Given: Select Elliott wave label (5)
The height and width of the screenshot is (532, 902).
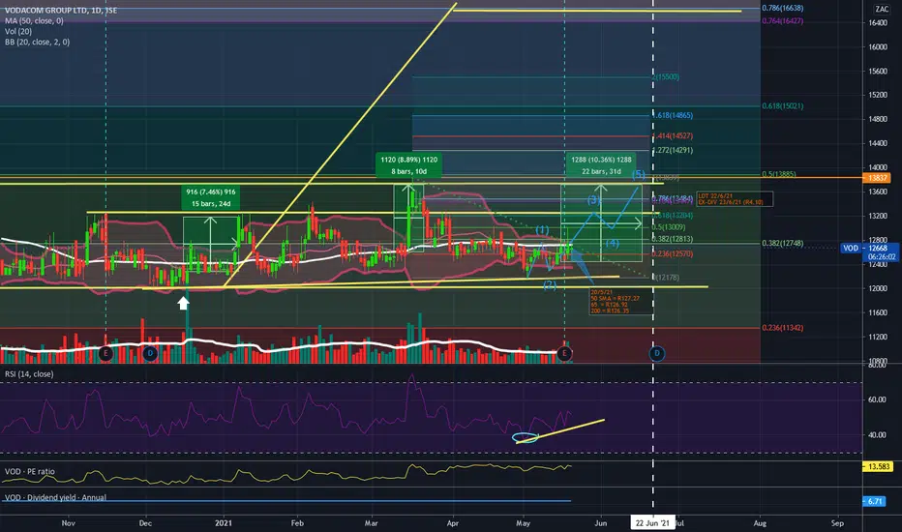Looking at the screenshot, I should (639, 174).
